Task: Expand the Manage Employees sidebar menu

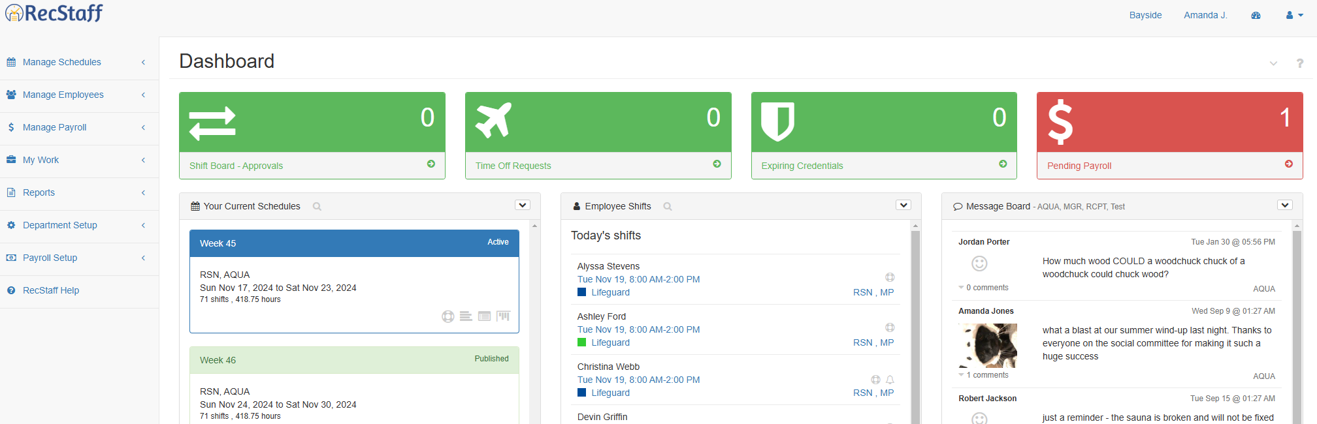Action: tap(79, 95)
